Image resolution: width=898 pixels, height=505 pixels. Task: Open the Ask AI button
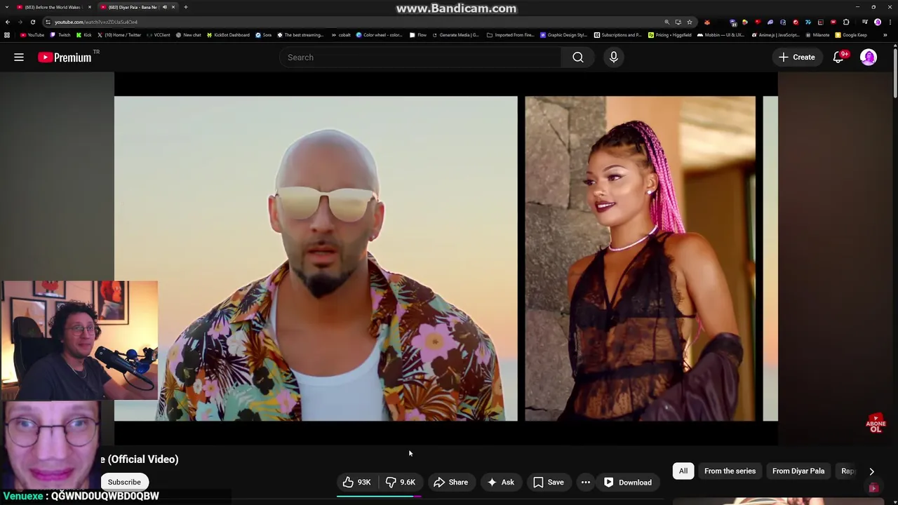(x=501, y=482)
